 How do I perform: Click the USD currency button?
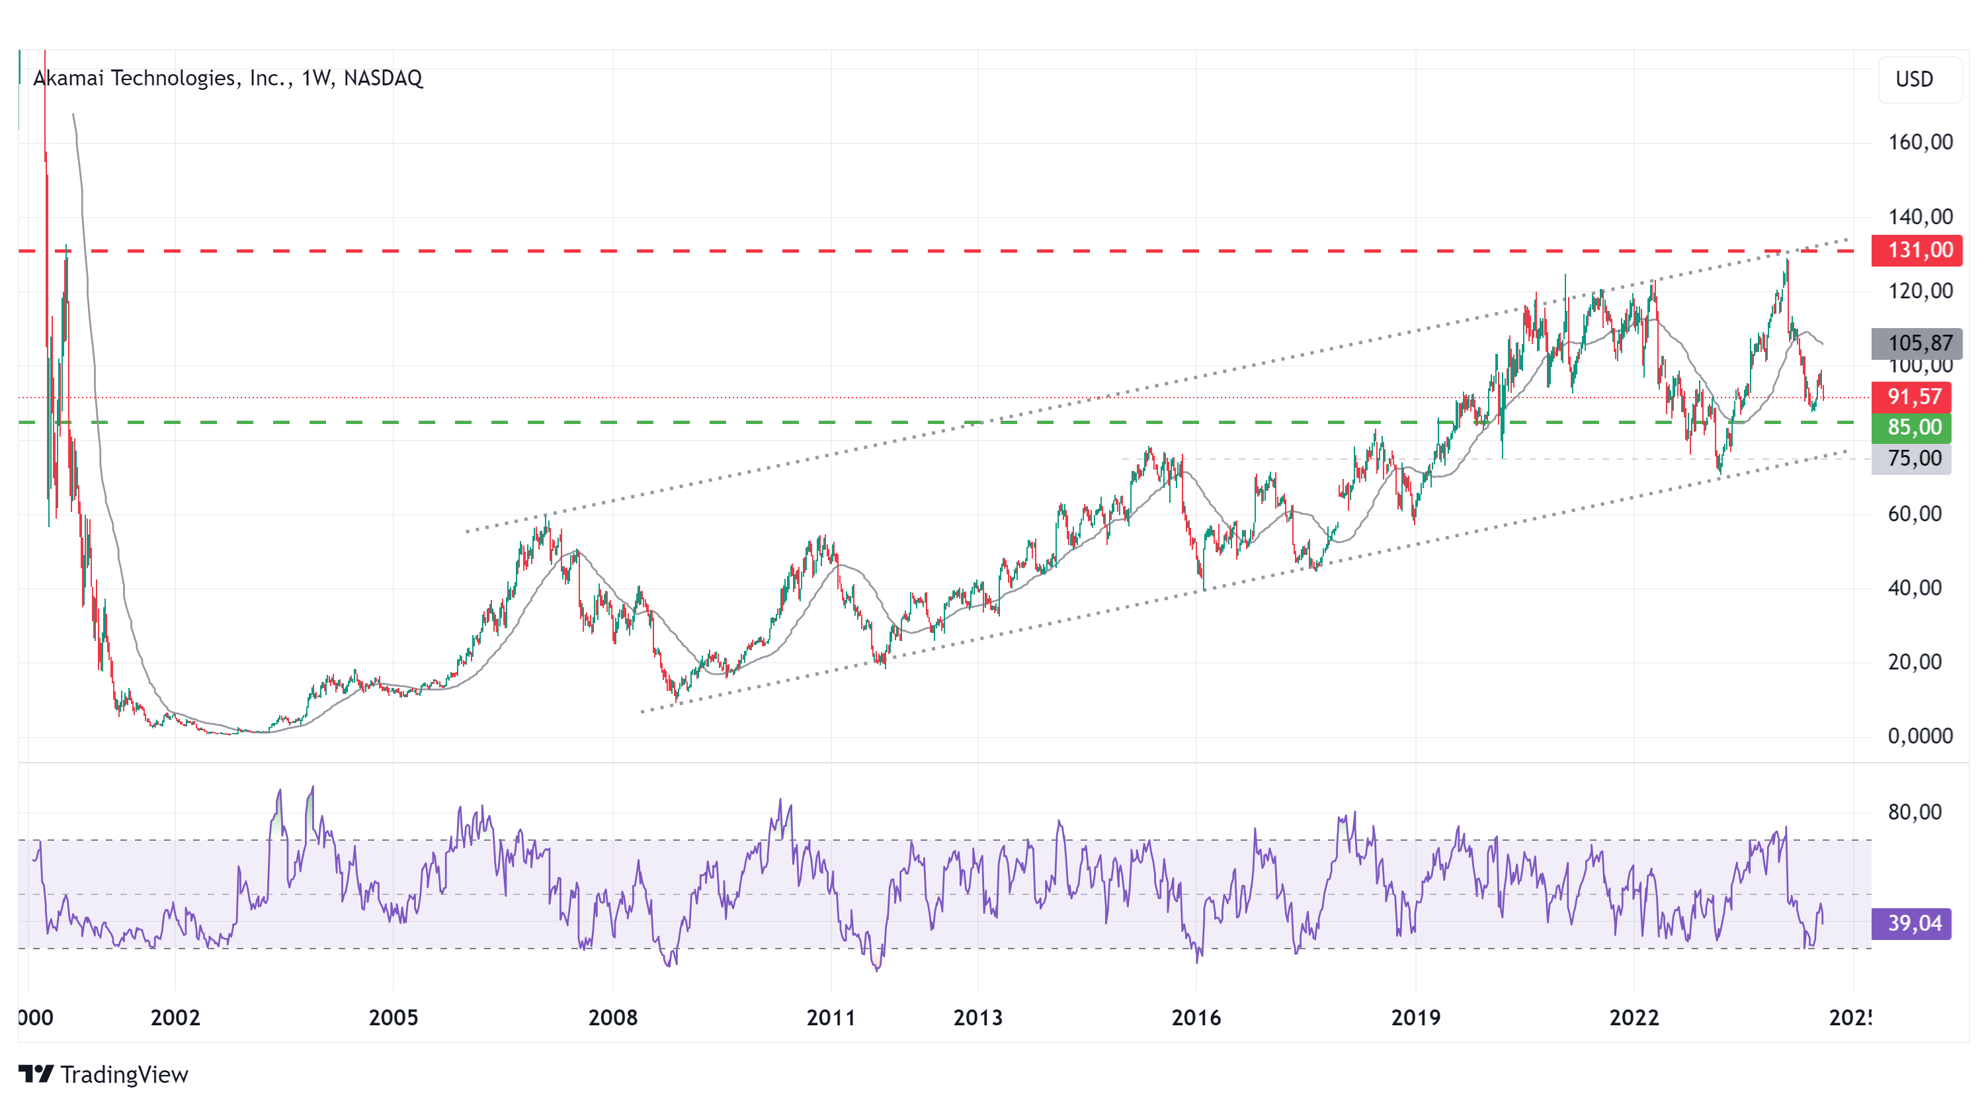tap(1919, 79)
